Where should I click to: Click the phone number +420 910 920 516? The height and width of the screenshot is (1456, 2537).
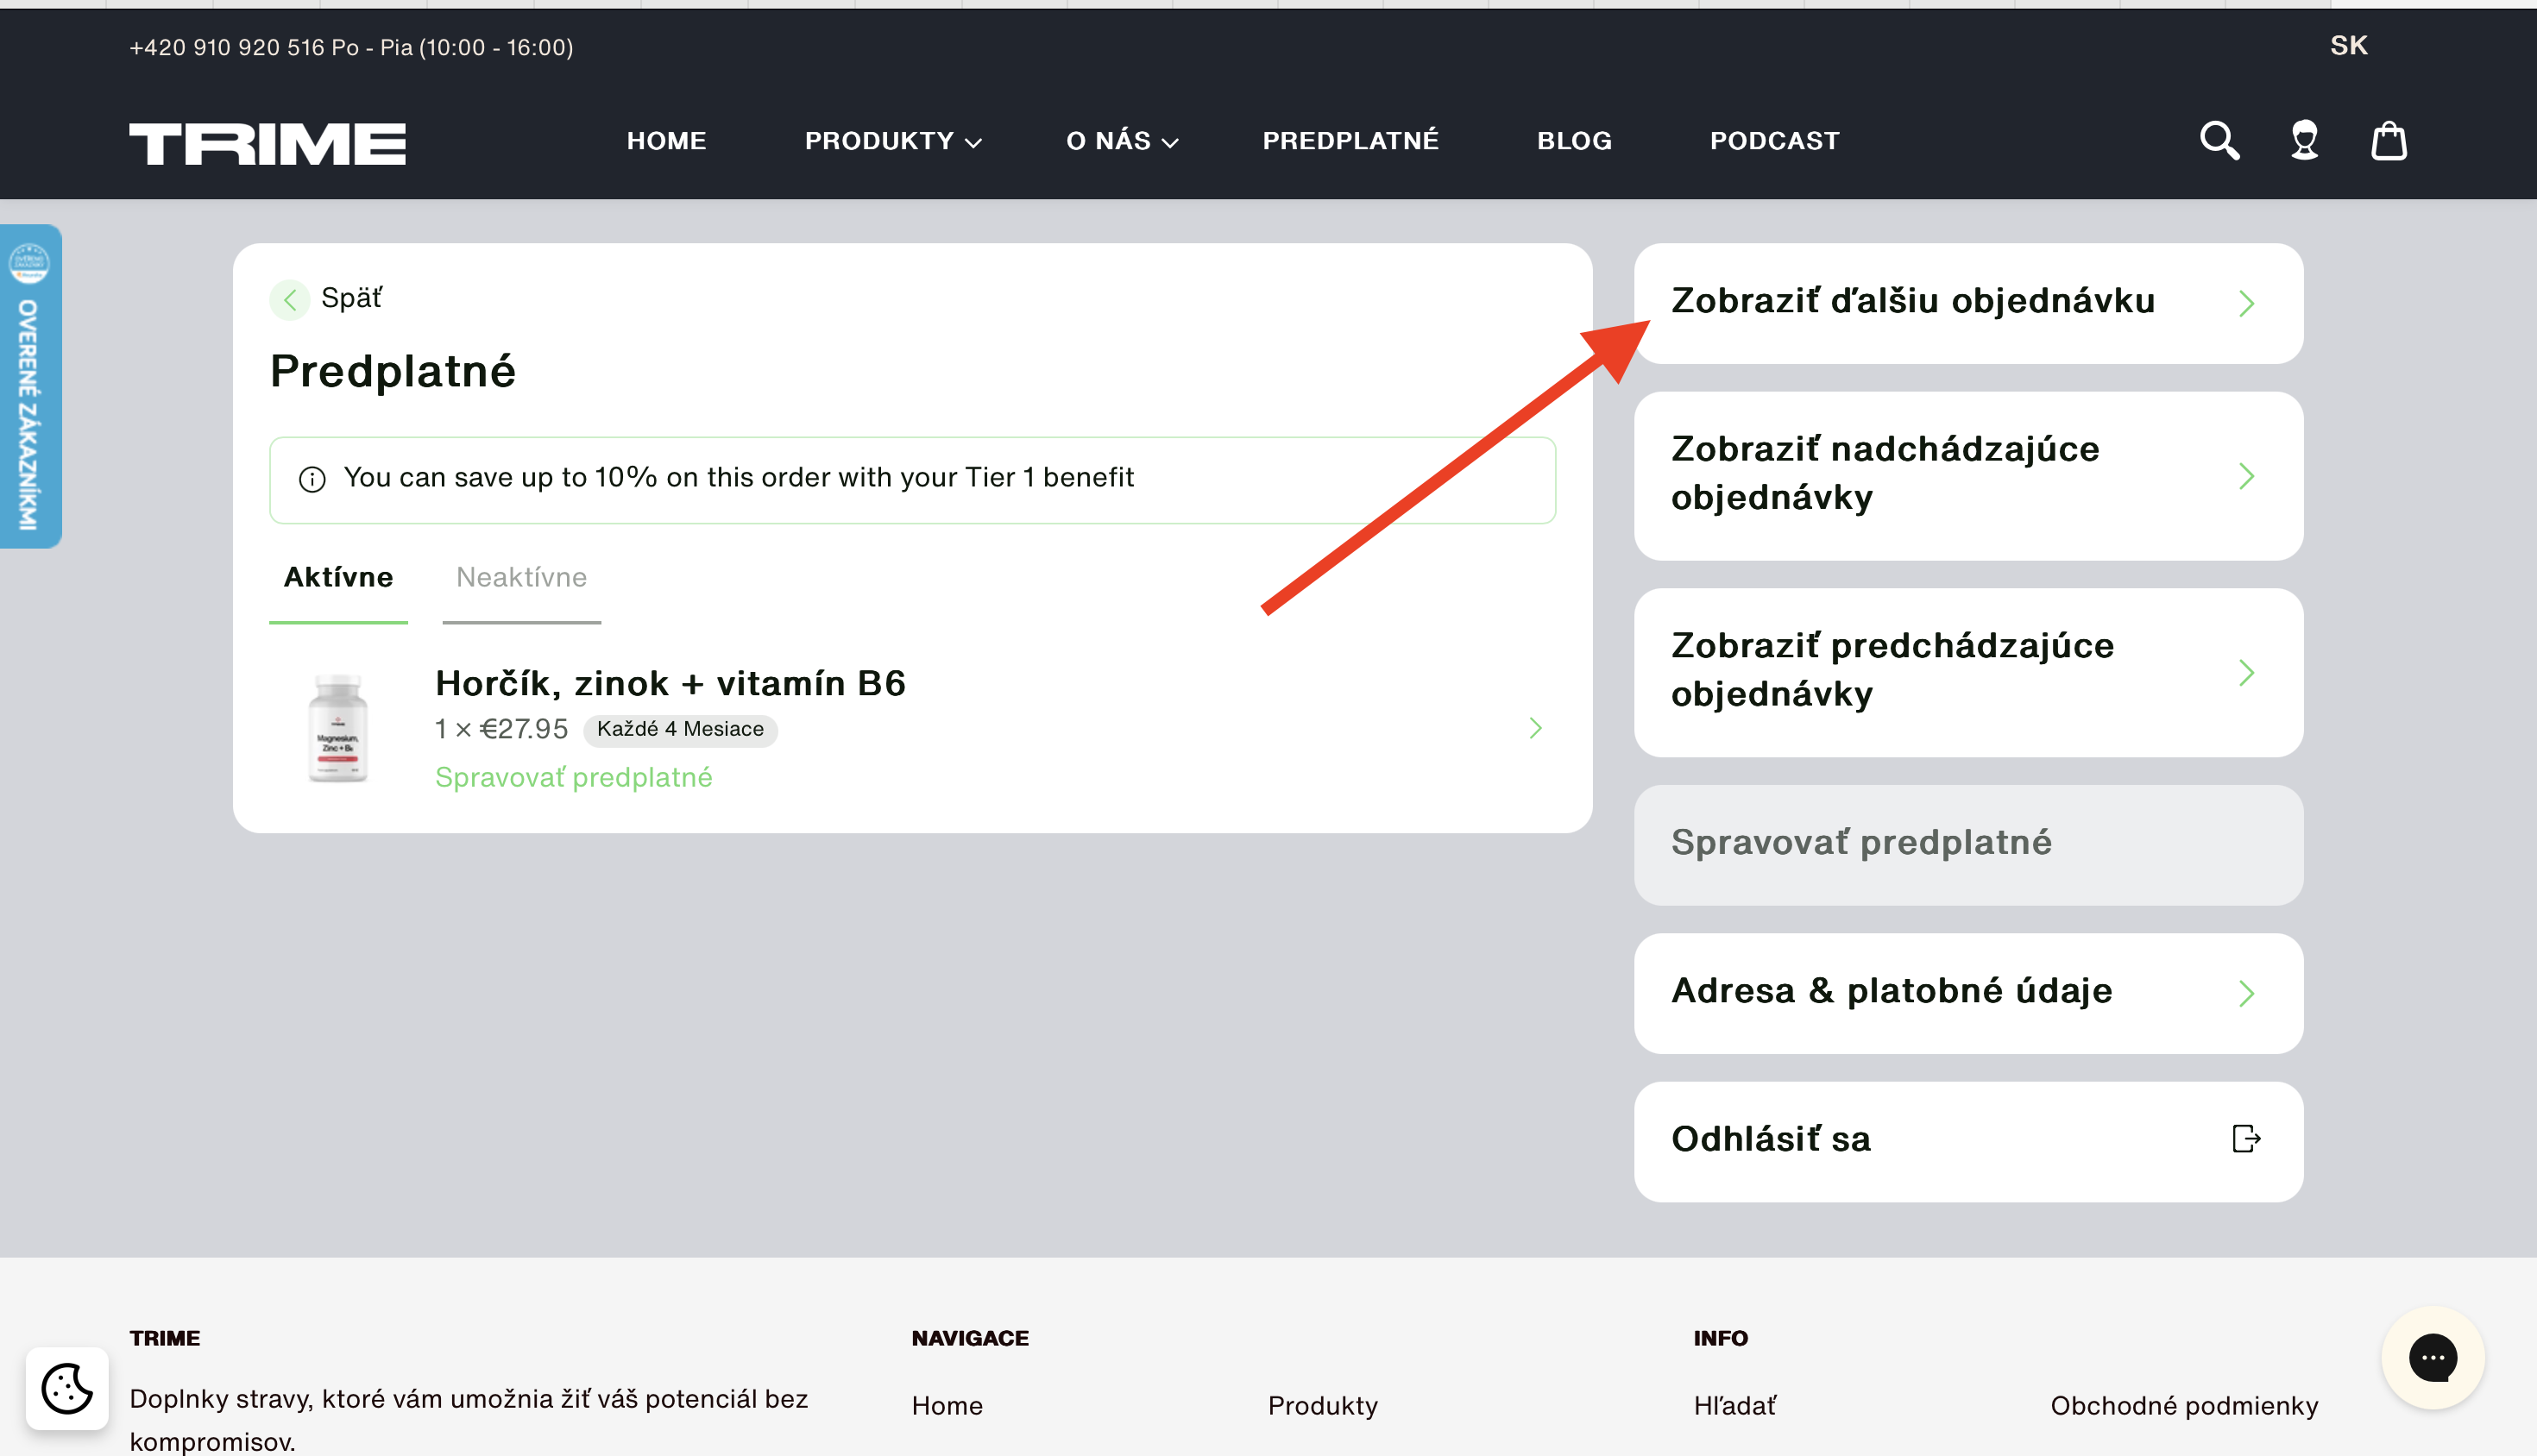227,48
